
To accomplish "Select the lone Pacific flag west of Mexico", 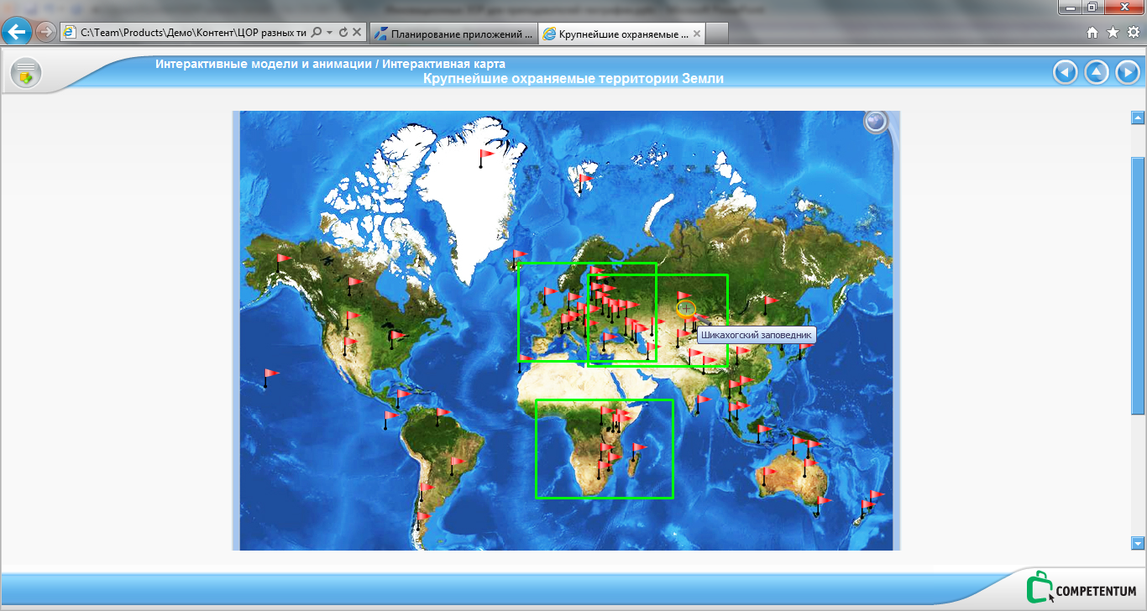I will click(270, 377).
